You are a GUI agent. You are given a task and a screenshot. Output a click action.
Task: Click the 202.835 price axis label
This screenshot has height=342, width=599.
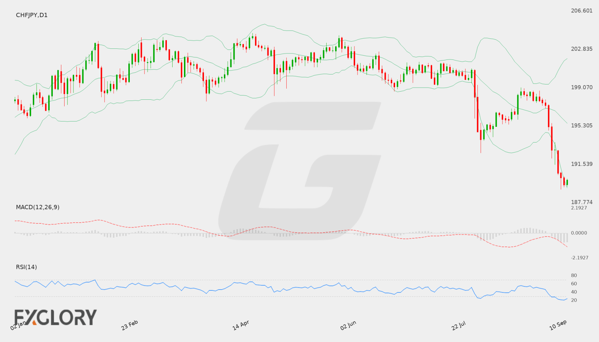(x=582, y=49)
